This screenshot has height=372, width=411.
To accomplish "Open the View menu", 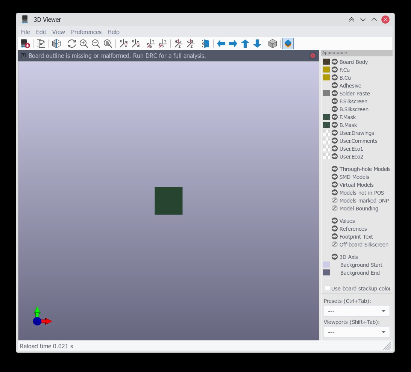I will pos(58,32).
